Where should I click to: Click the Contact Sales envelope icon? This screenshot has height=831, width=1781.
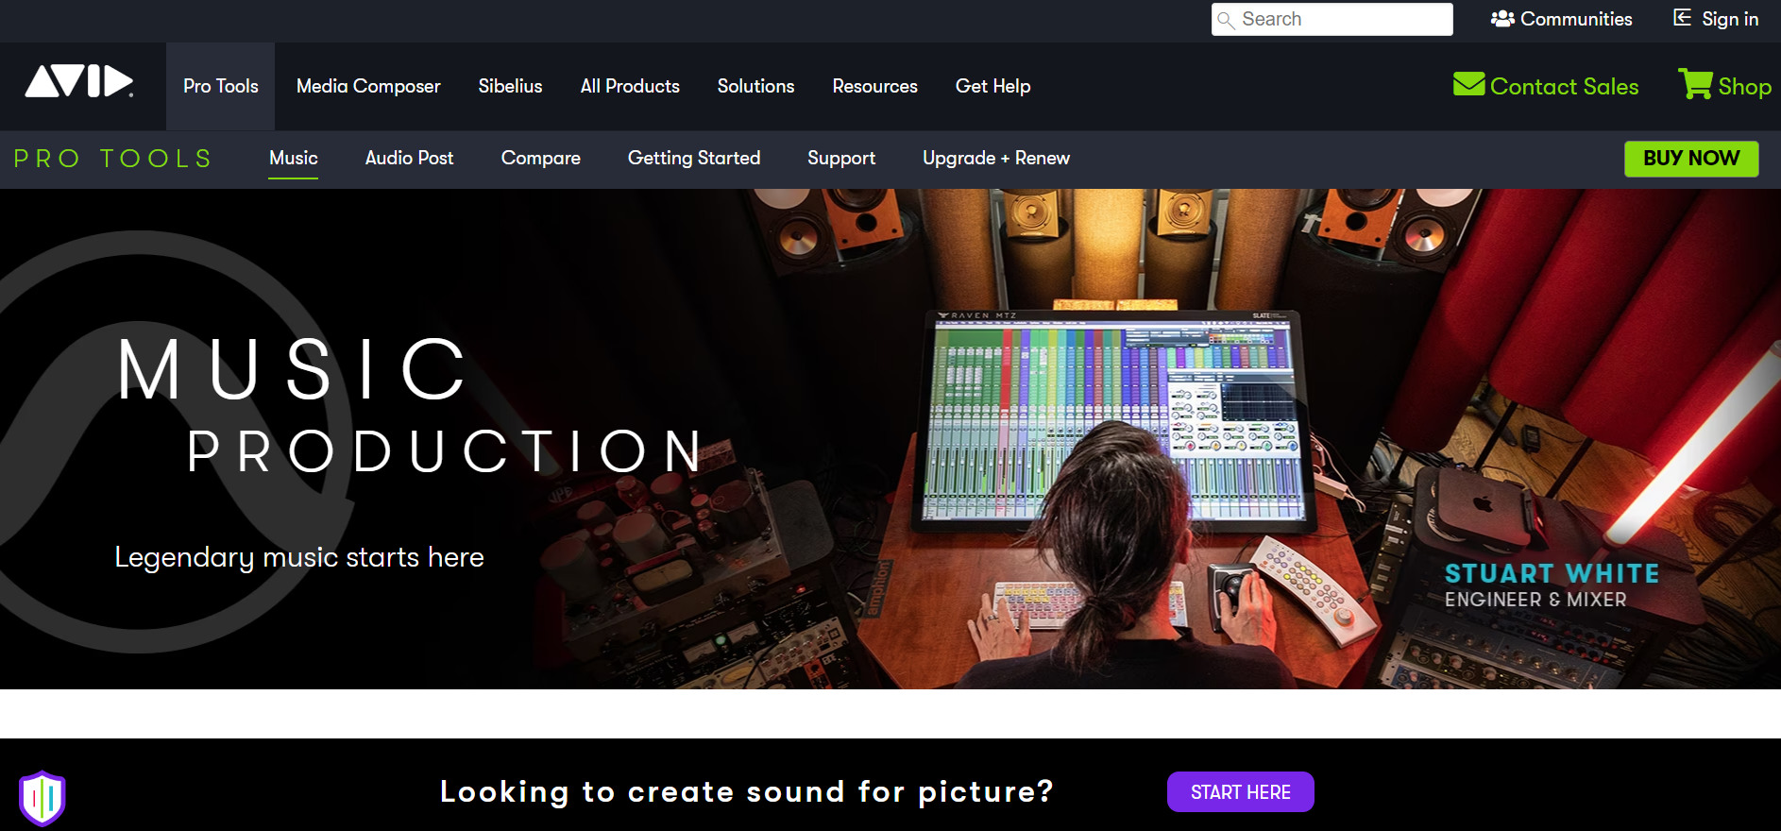point(1468,85)
